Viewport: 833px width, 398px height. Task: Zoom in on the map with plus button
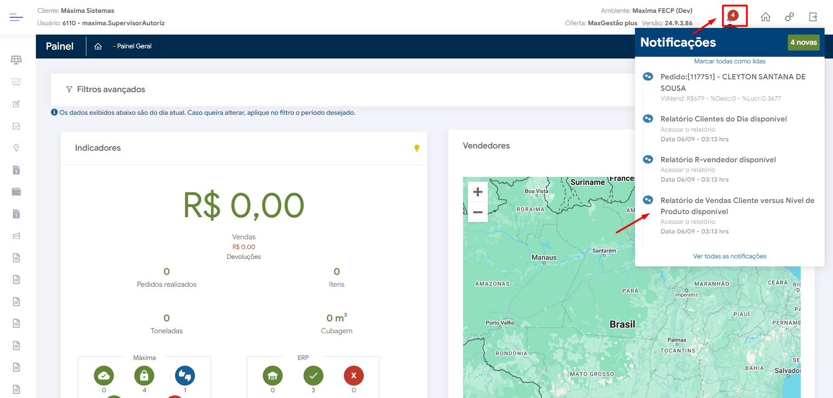click(478, 192)
